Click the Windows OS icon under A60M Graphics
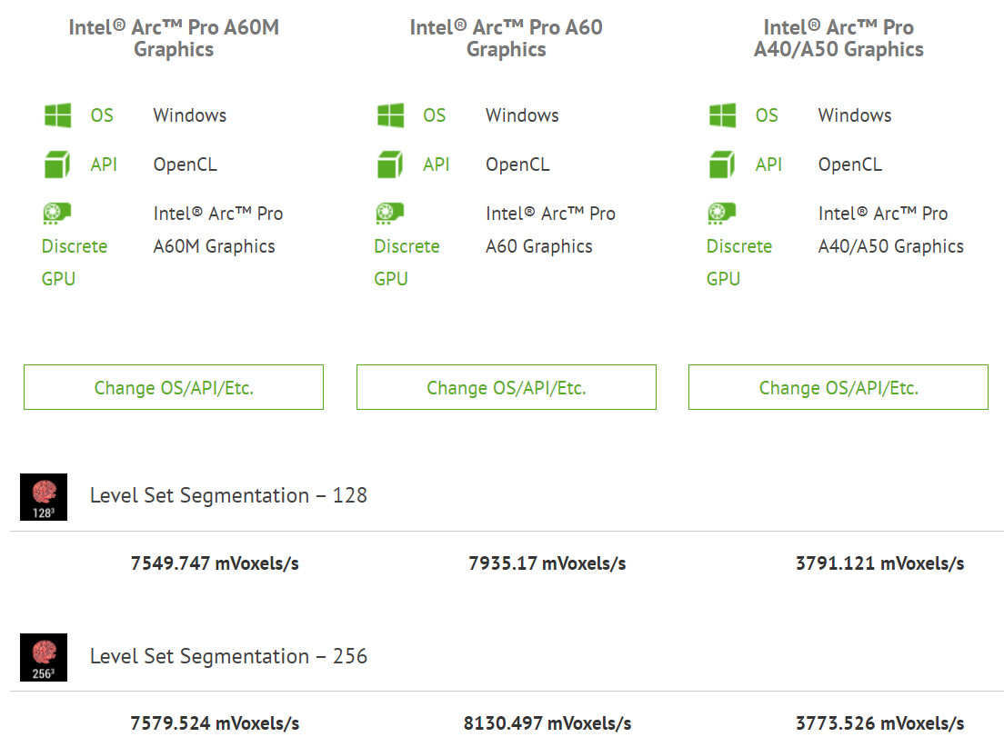This screenshot has height=747, width=1004. (57, 115)
